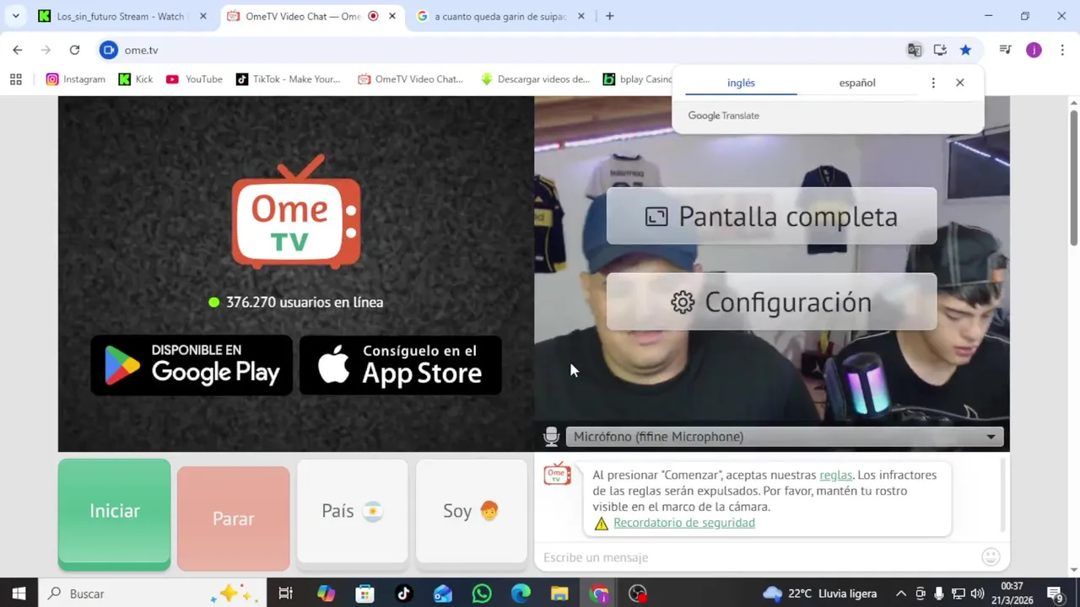1080x607 pixels.
Task: Click the Escribe un mensaje input field
Action: [759, 557]
